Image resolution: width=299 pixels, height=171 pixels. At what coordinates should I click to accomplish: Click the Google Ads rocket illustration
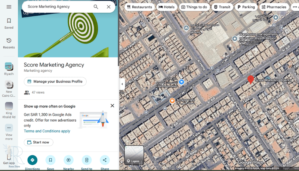tap(94, 119)
